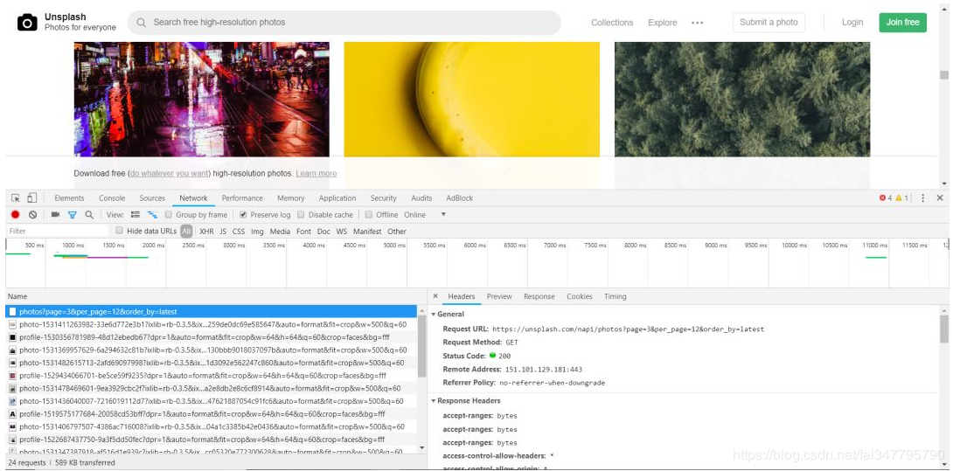The image size is (953, 471).
Task: Follow the Learn more link
Action: pyautogui.click(x=316, y=174)
